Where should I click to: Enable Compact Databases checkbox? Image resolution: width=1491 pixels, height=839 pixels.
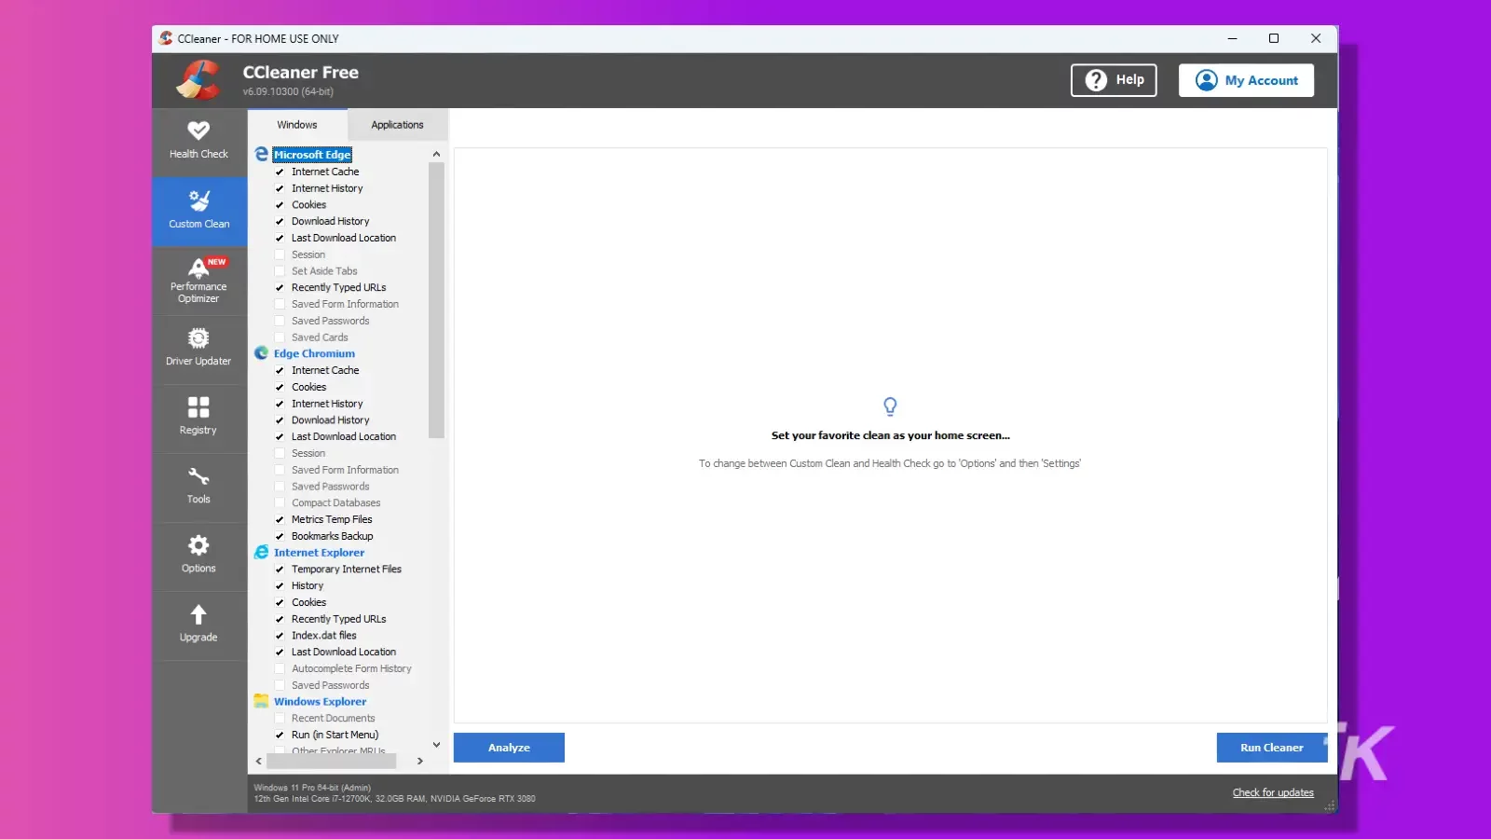280,502
